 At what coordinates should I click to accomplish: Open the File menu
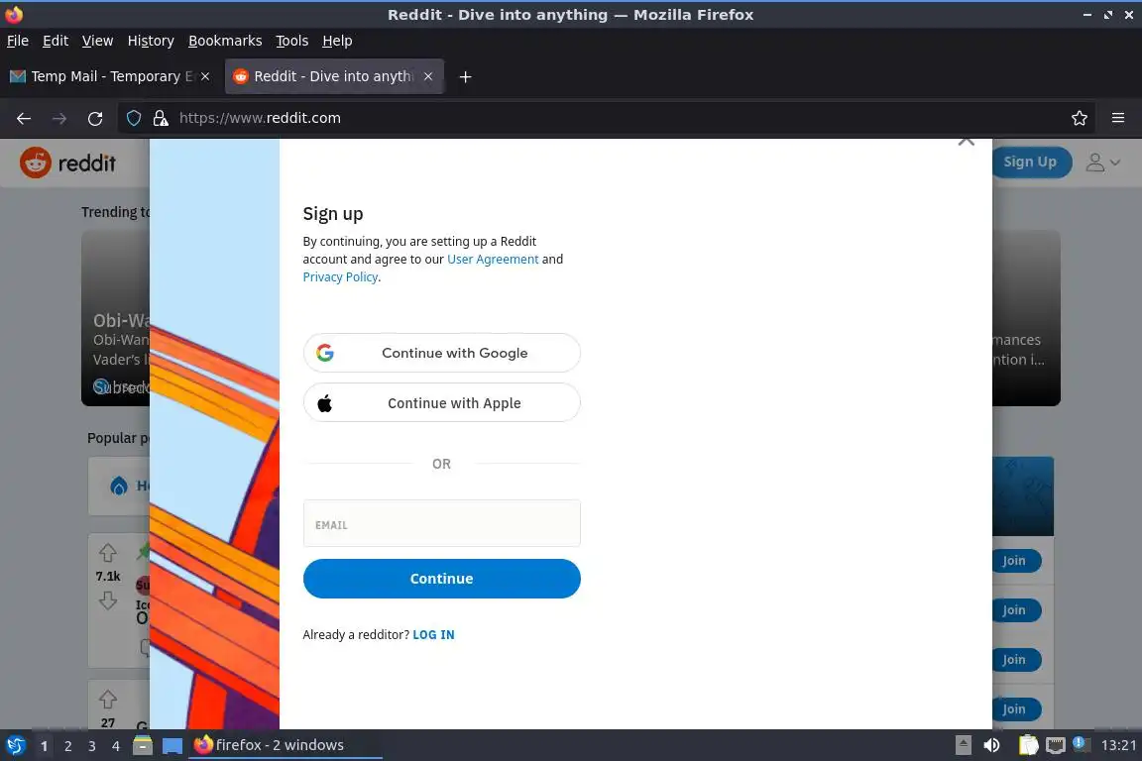tap(18, 41)
